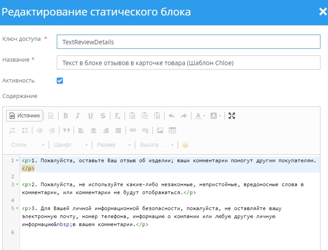328x250 pixels.
Task: Toggle Источник source mode button
Action: click(25, 116)
